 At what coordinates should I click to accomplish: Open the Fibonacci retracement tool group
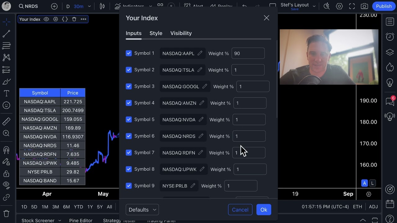6,46
